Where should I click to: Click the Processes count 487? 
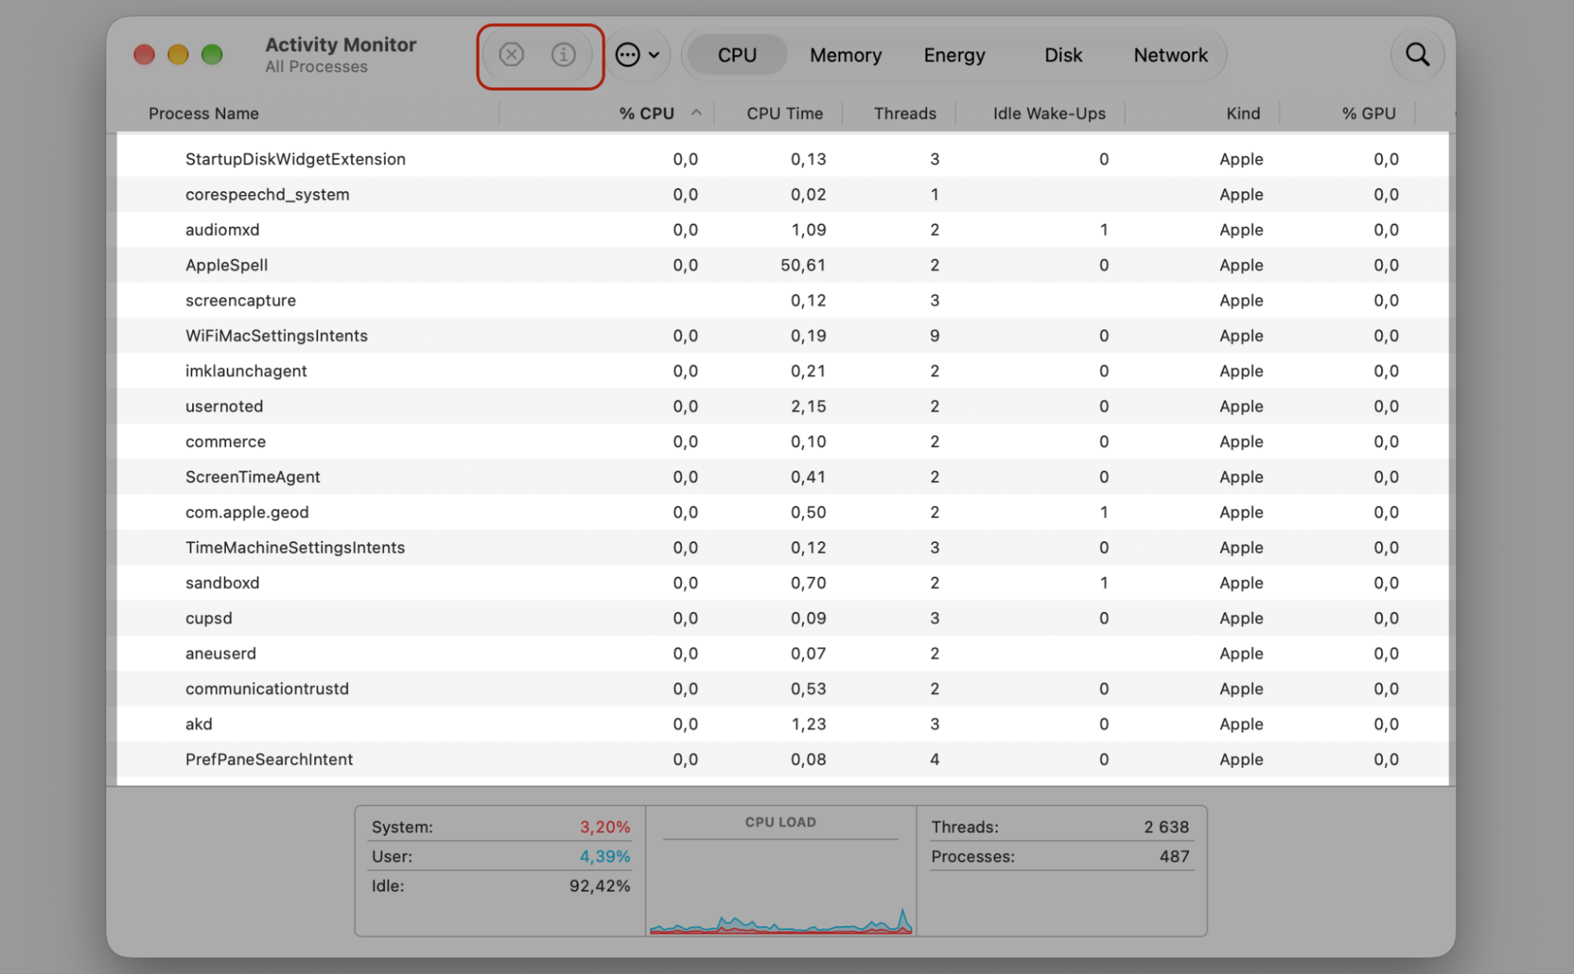[x=1174, y=856]
